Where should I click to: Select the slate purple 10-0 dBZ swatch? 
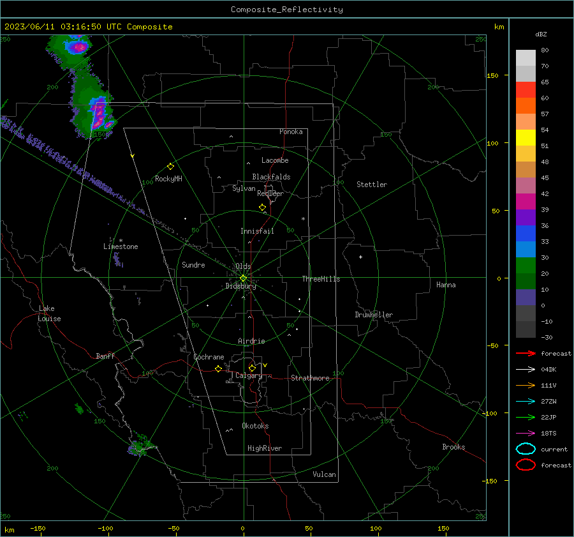526,298
